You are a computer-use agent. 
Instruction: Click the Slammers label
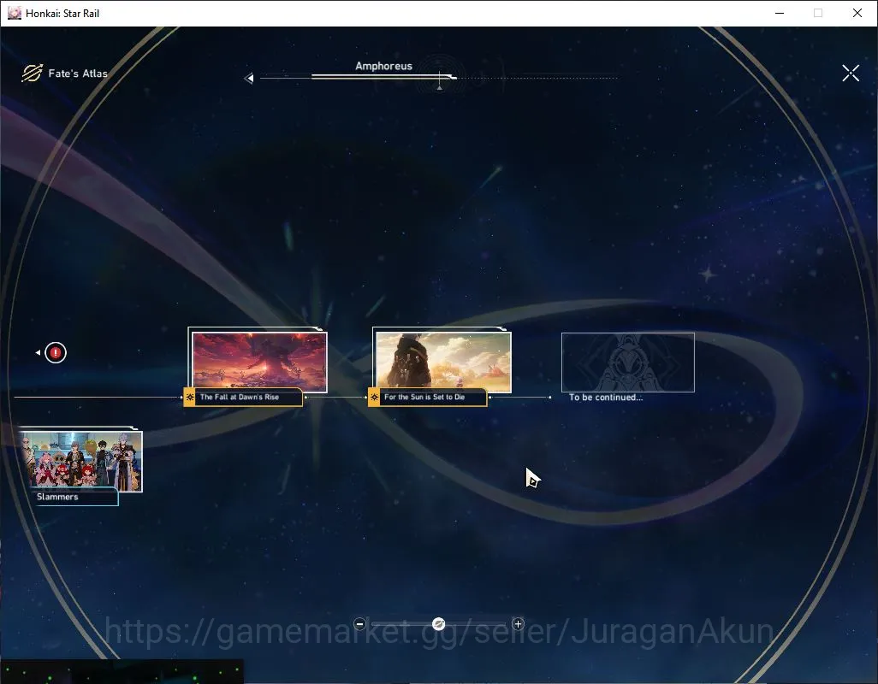click(57, 497)
